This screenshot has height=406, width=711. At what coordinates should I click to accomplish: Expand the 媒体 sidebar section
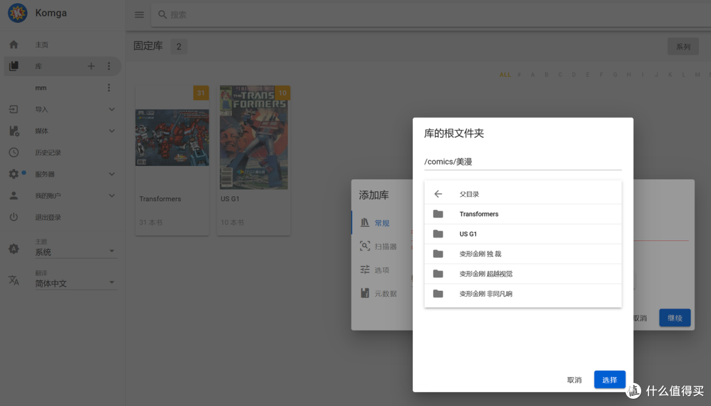coord(111,131)
